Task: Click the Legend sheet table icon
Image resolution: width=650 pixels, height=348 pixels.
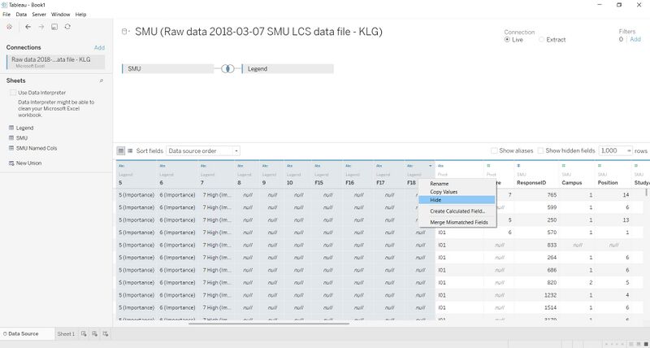Action: (11, 128)
